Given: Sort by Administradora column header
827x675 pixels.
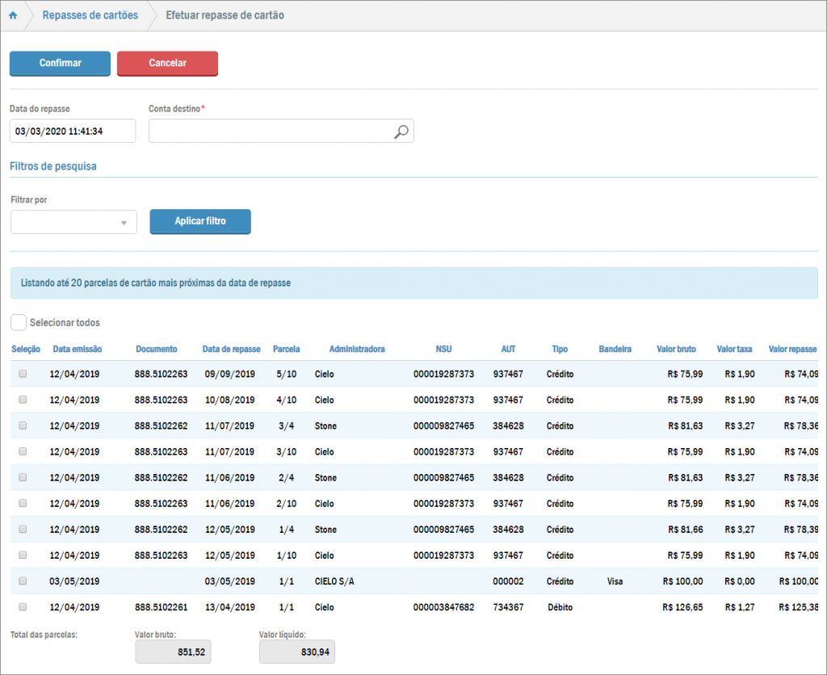Looking at the screenshot, I should [x=356, y=350].
